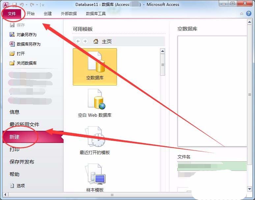Click the 文件名 input field
The height and width of the screenshot is (200, 255).
tap(212, 166)
